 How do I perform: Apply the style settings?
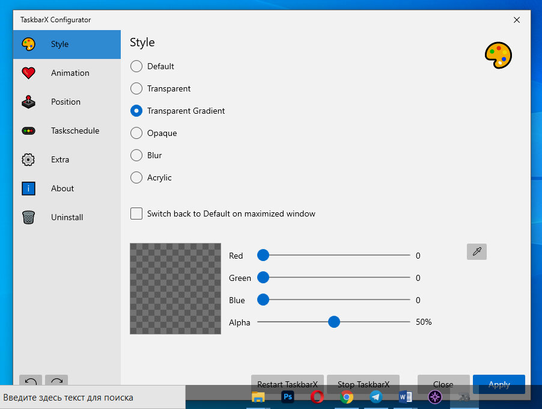[499, 384]
